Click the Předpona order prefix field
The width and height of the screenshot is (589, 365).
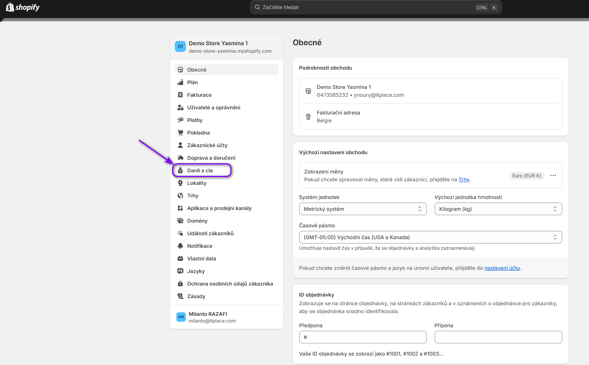click(363, 337)
